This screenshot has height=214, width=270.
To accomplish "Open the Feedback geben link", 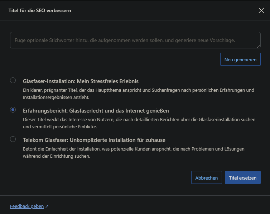I will [x=27, y=206].
